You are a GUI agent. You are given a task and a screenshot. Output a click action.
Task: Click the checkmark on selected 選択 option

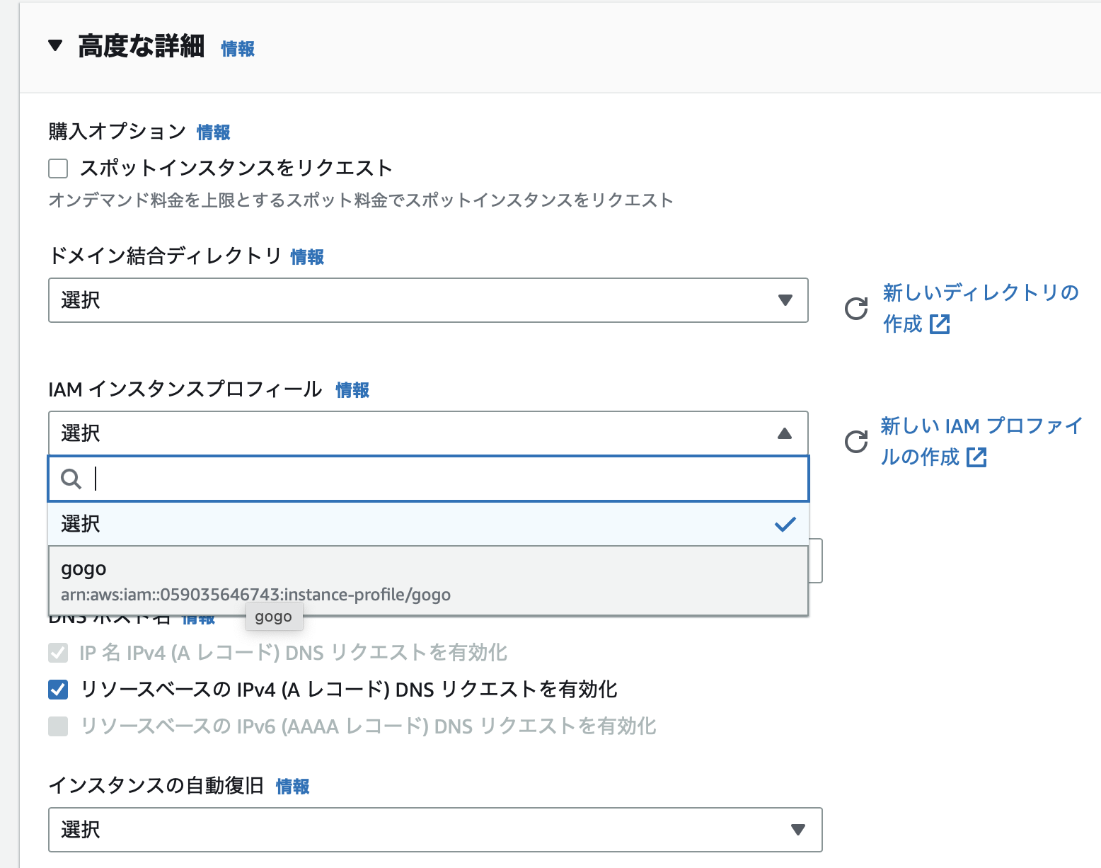[x=785, y=525]
